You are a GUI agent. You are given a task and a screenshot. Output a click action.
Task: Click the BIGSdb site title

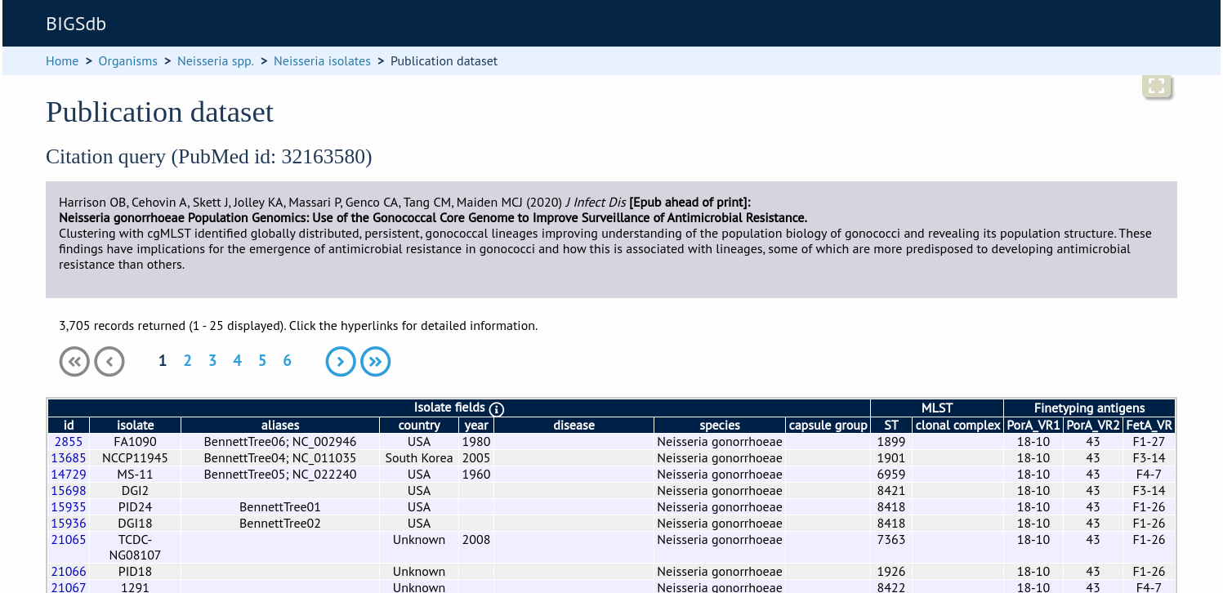(x=76, y=24)
